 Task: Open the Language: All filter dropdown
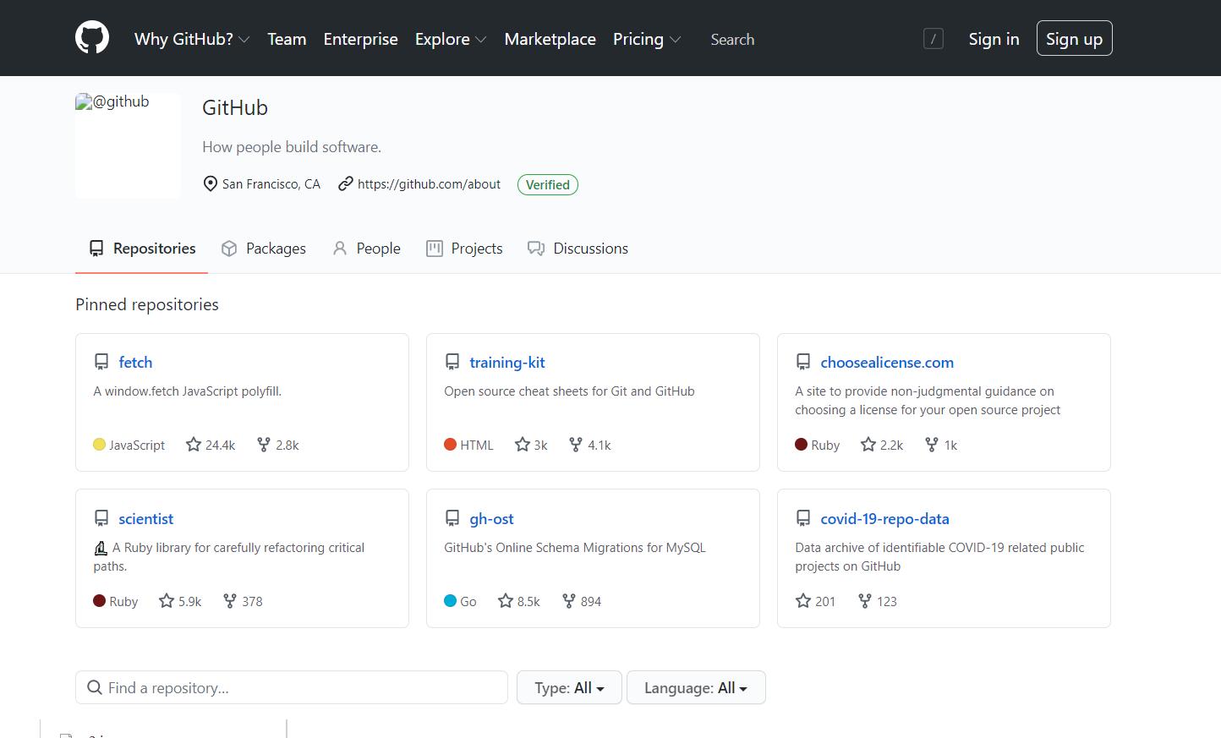(695, 687)
